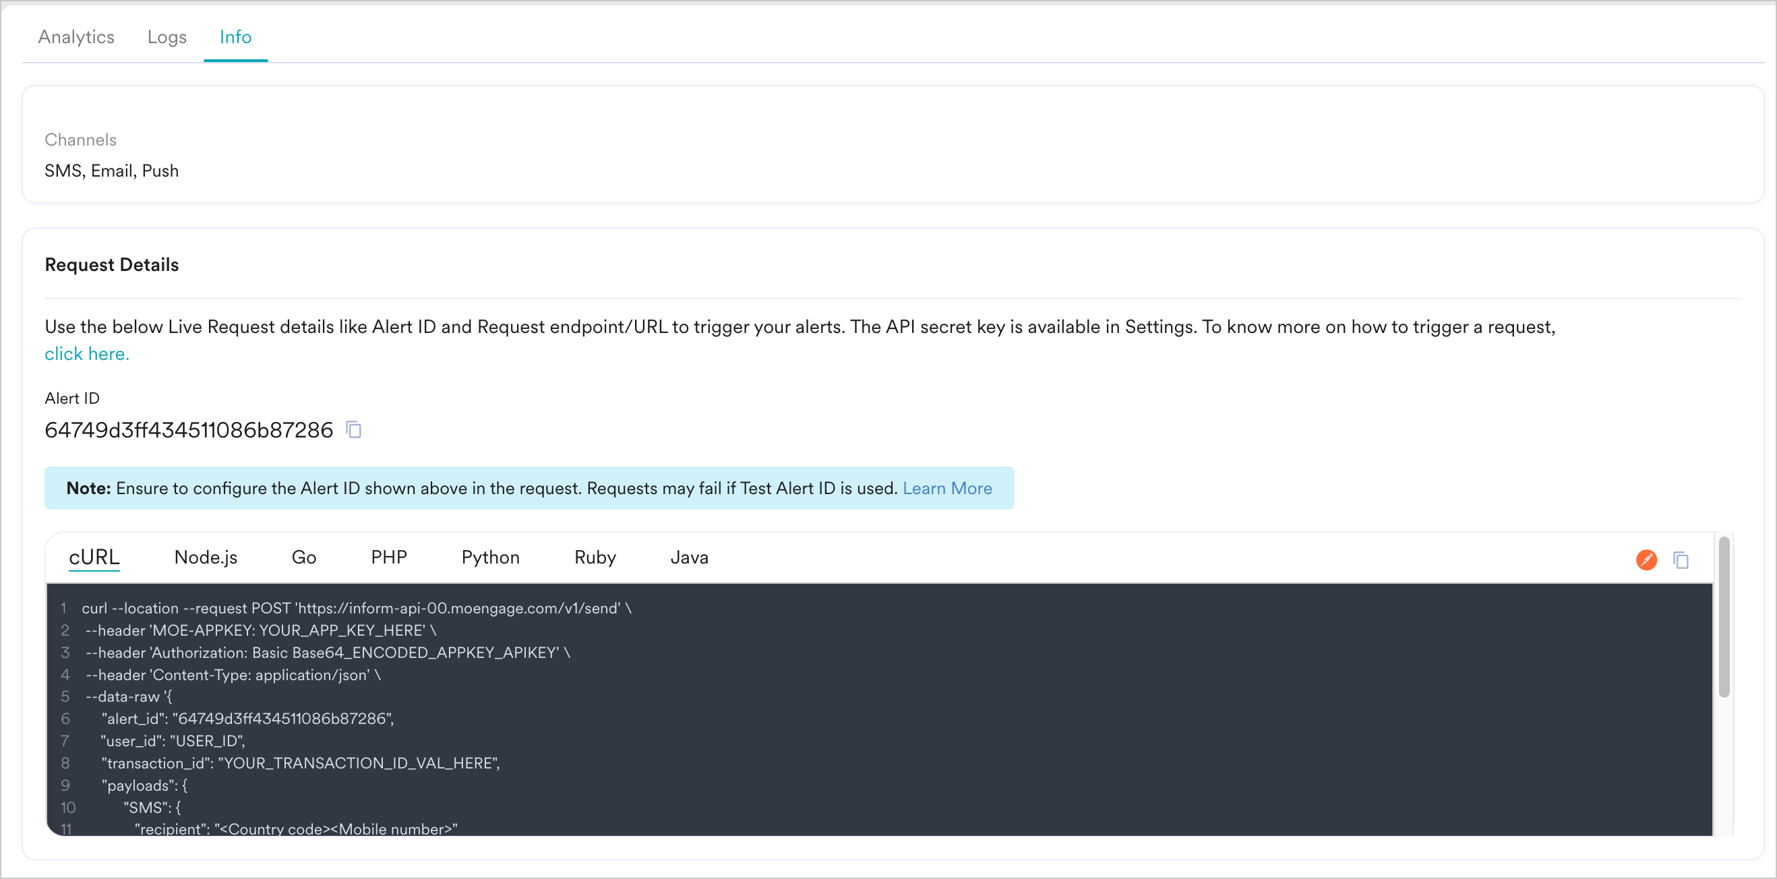Viewport: 1777px width, 879px height.
Task: Follow the 'click here' link
Action: coord(87,354)
